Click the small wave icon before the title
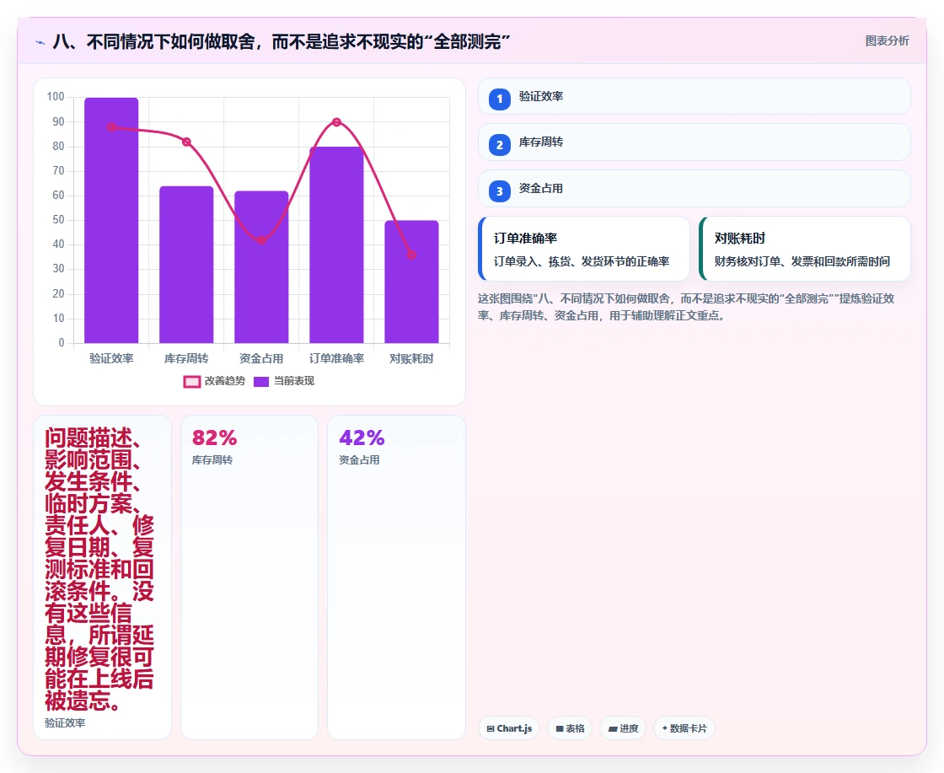This screenshot has width=944, height=773. coord(40,42)
